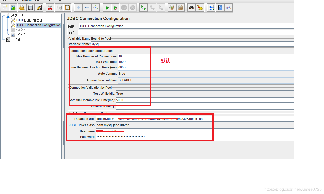Image resolution: width=324 pixels, height=194 pixels.
Task: Click the greyed Stop sign icon
Action: click(x=124, y=8)
